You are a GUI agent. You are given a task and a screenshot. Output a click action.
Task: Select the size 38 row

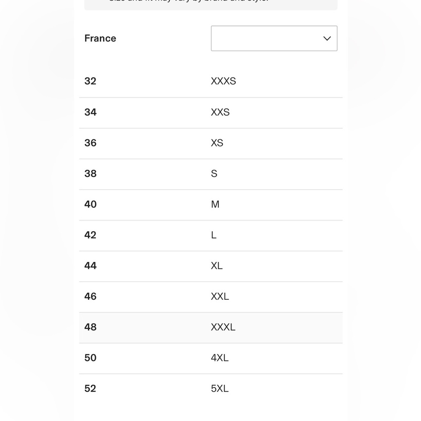coord(91,174)
